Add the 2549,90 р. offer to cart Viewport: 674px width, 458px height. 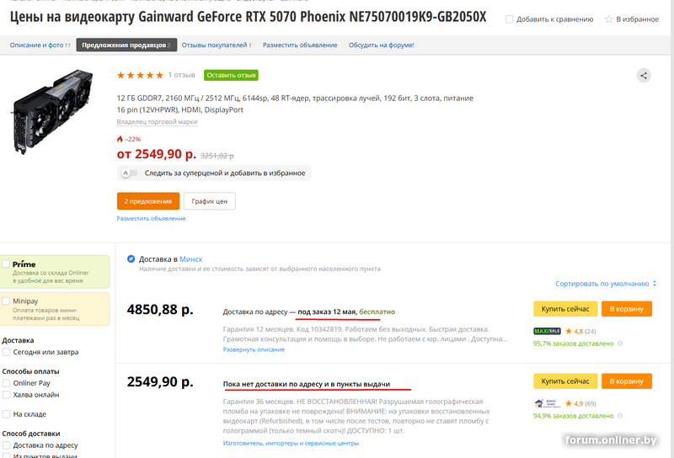click(626, 381)
